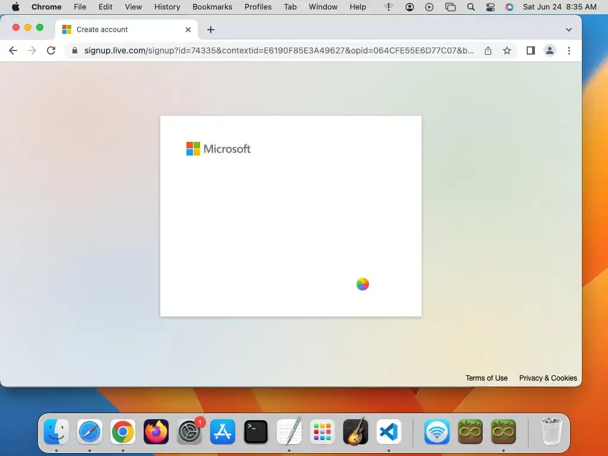Open the blue Wi-Fi app in the dock
The width and height of the screenshot is (608, 456).
click(437, 432)
